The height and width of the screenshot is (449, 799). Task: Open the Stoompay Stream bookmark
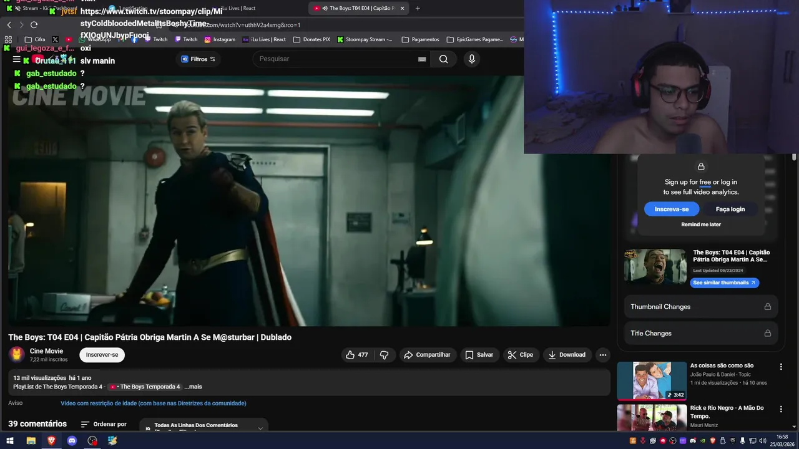(365, 39)
